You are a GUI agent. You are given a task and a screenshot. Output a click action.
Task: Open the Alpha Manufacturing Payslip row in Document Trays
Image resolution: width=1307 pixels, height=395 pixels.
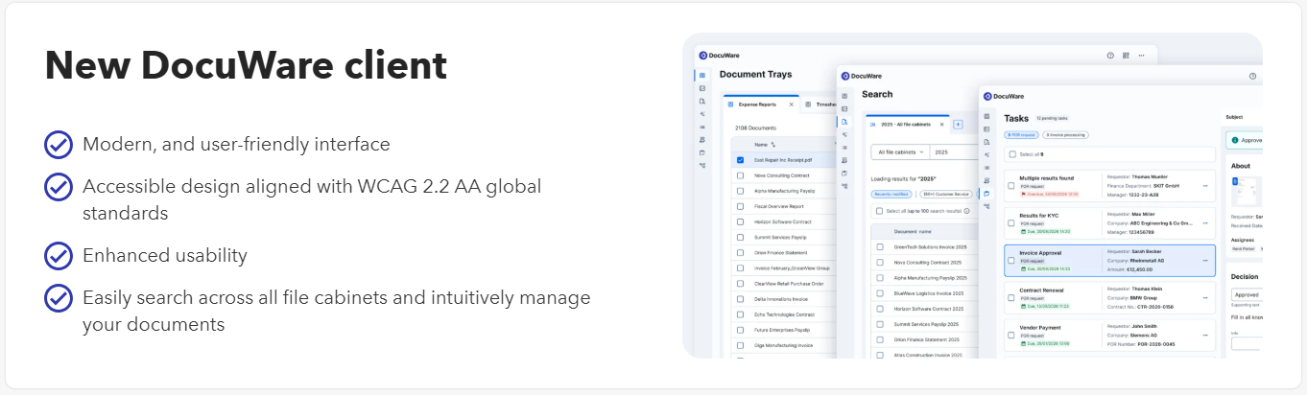(x=783, y=191)
